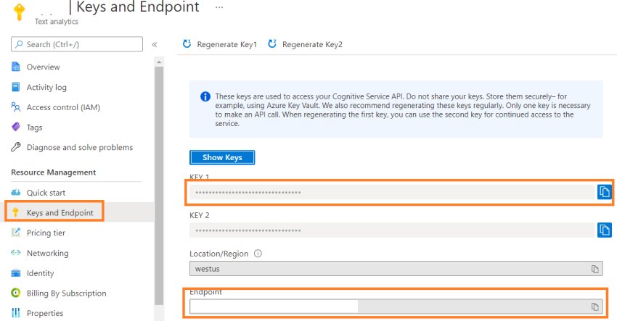Viewport: 617px width, 321px height.
Task: Copy KEY 1 using its copy icon
Action: [x=605, y=192]
